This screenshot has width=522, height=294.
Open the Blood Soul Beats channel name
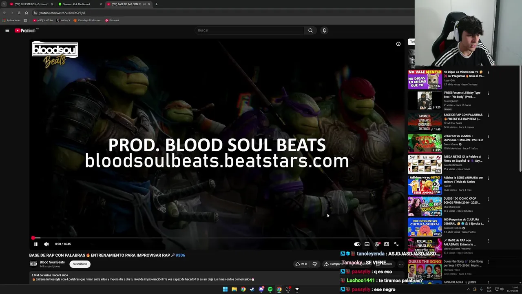click(x=52, y=262)
